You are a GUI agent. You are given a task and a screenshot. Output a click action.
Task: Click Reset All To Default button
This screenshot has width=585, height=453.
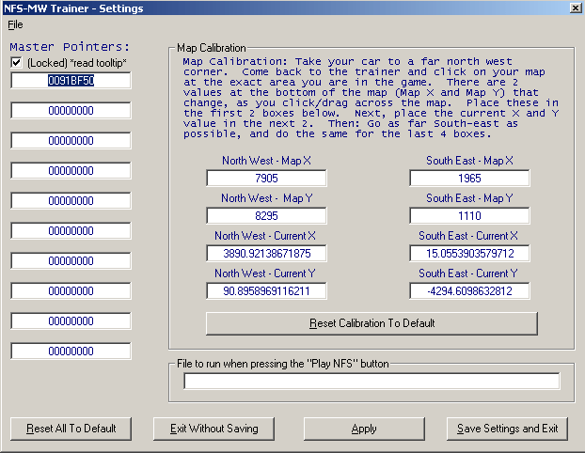[x=71, y=429]
